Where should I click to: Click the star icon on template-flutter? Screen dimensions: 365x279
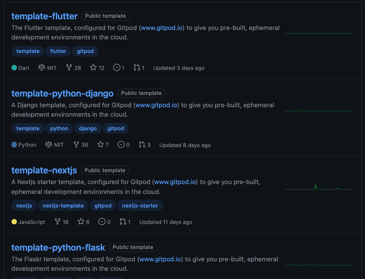[93, 68]
